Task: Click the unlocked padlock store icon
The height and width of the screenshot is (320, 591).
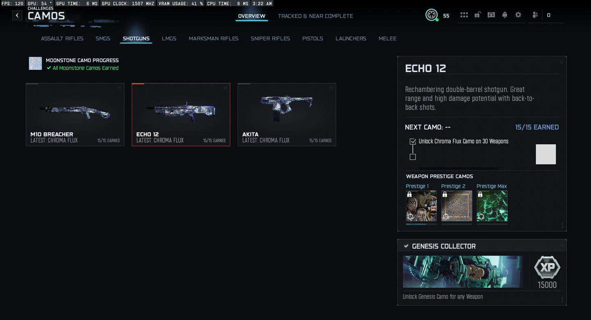Action: 477,14
